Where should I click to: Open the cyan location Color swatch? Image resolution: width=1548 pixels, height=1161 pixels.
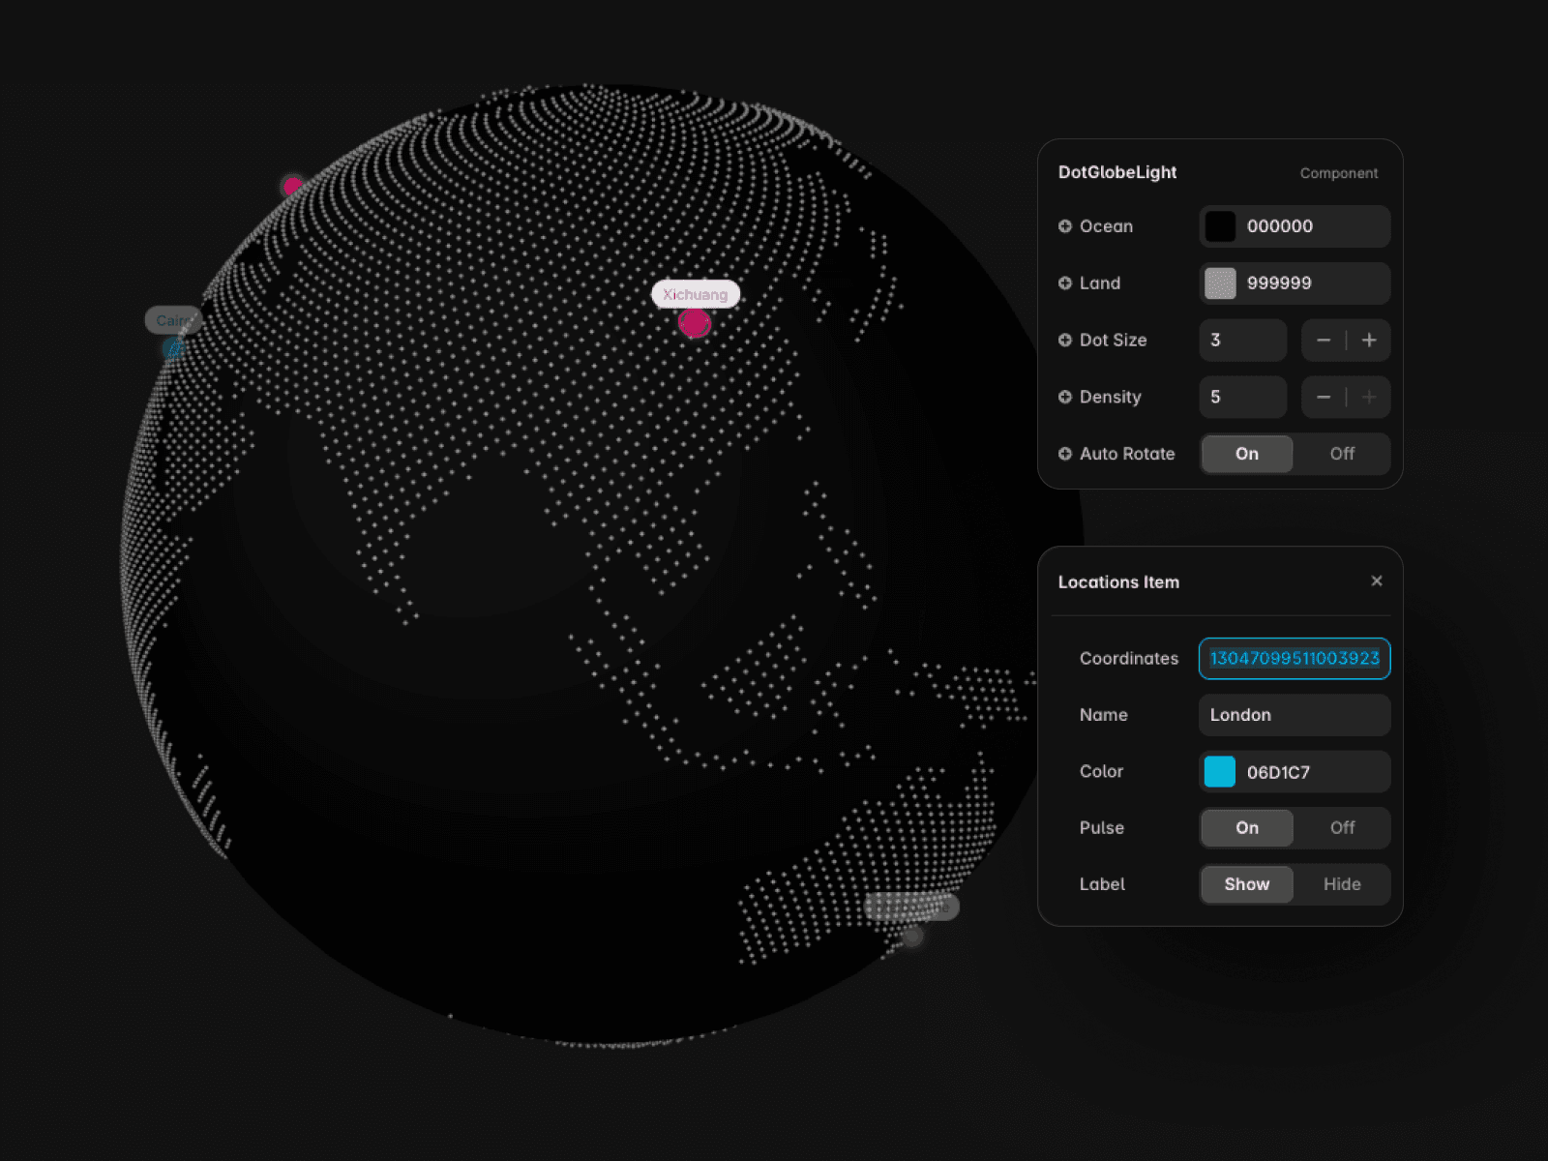pyautogui.click(x=1220, y=772)
